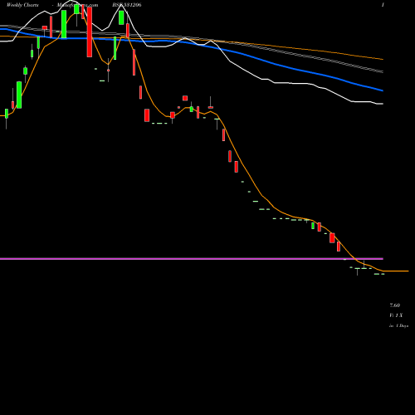Click the BSE 531206 symbol label
This screenshot has height=415, width=415.
coord(127,5)
